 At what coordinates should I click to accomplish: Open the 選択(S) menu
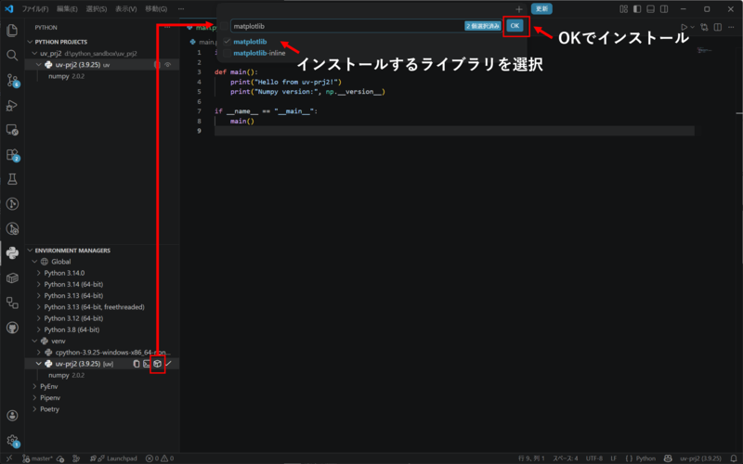point(97,9)
